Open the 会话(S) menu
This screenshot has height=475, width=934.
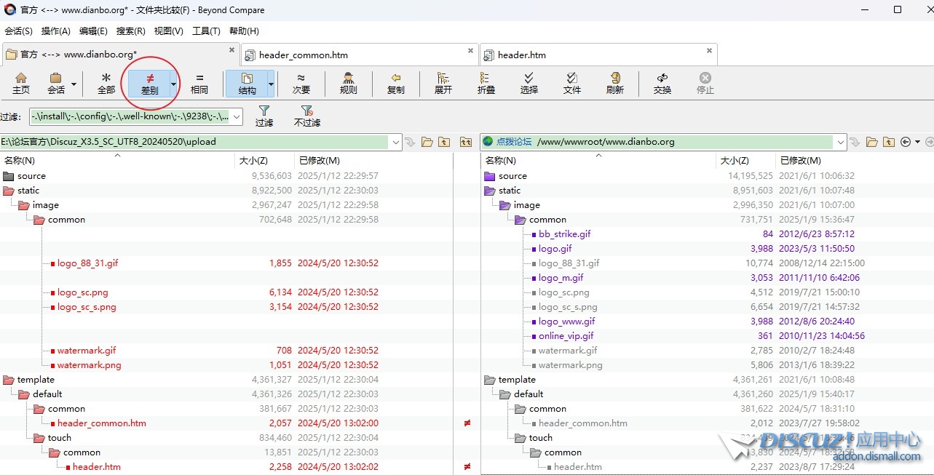(18, 31)
